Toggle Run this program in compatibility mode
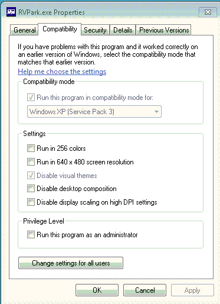Image resolution: width=220 pixels, height=304 pixels. pyautogui.click(x=31, y=98)
